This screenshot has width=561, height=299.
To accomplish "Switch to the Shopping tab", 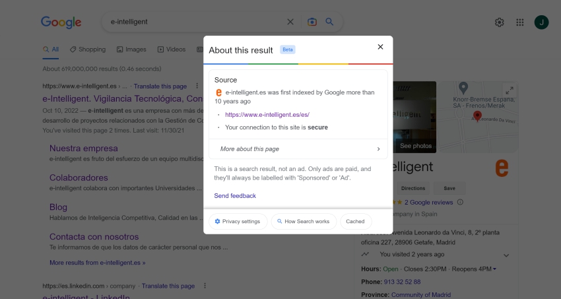I will tap(88, 50).
